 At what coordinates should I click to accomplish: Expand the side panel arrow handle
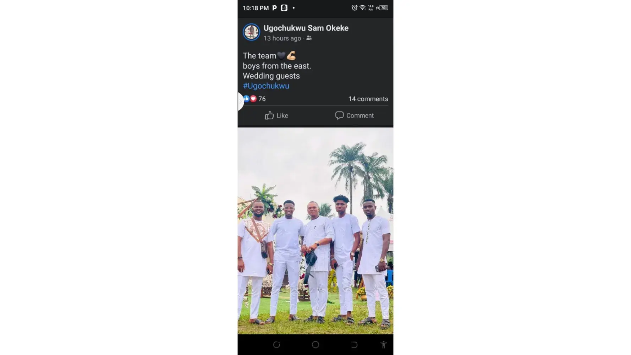241,102
